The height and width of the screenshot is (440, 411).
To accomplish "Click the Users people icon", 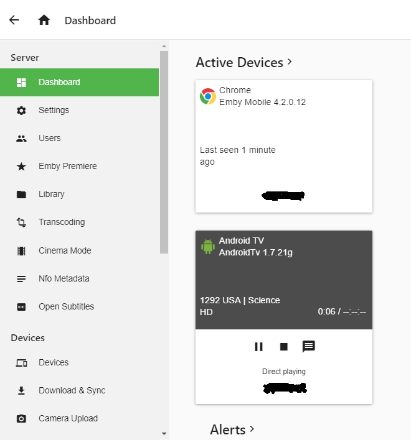I will 21,139.
